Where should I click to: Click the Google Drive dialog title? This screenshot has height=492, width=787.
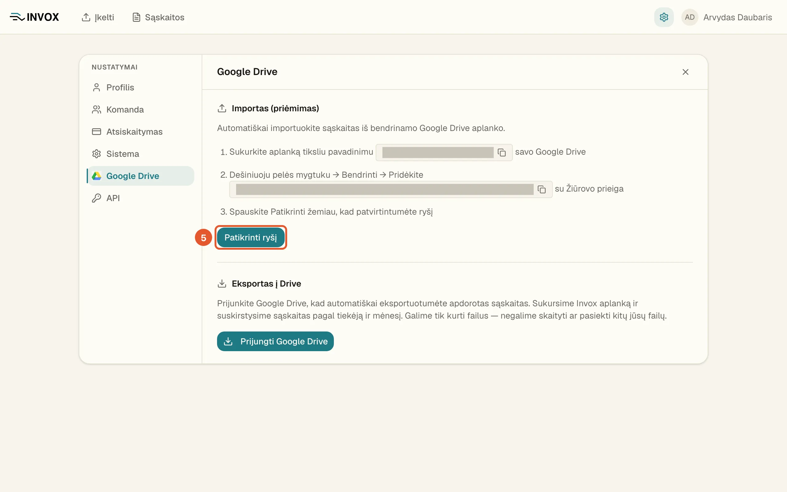[x=247, y=72]
